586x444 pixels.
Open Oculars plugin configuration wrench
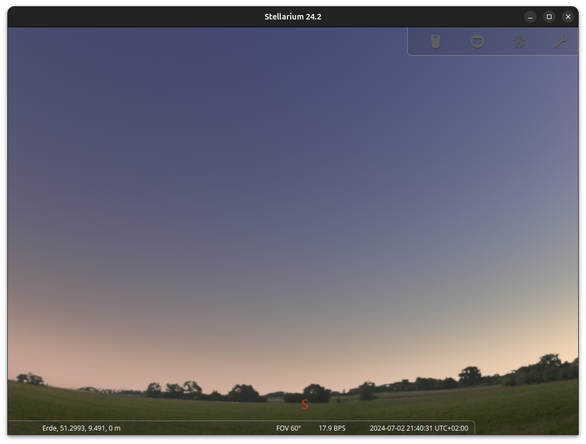[x=560, y=42]
